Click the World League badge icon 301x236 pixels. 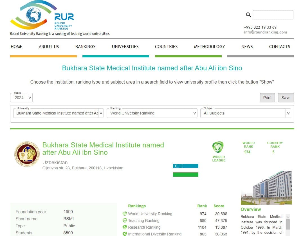(x=218, y=147)
